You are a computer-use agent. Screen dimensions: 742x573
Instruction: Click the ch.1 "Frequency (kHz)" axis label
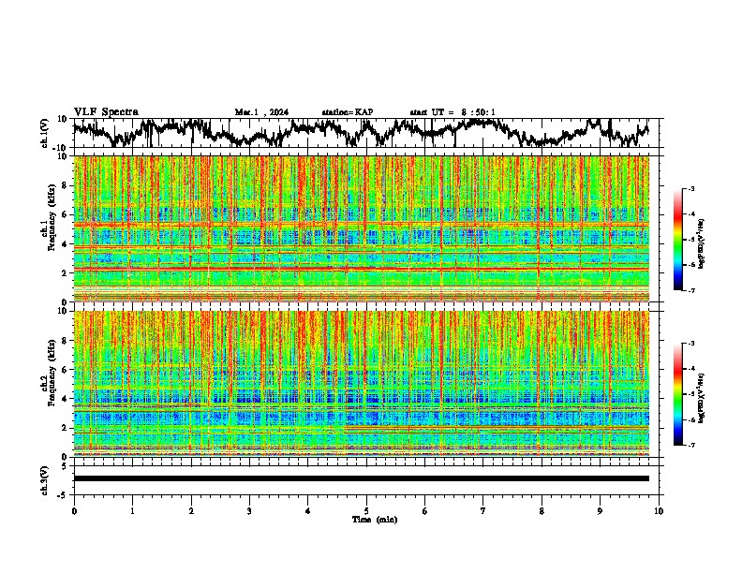(x=52, y=218)
